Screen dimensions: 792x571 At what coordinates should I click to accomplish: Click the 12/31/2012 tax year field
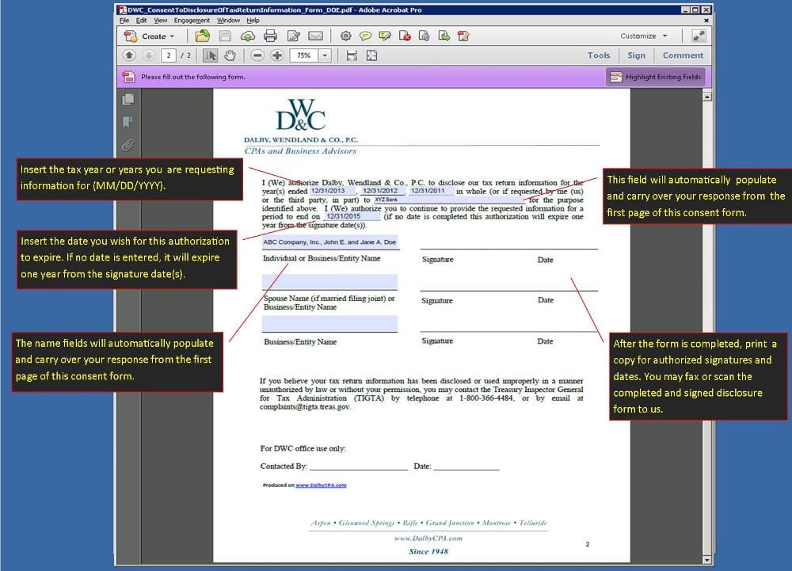pyautogui.click(x=383, y=191)
